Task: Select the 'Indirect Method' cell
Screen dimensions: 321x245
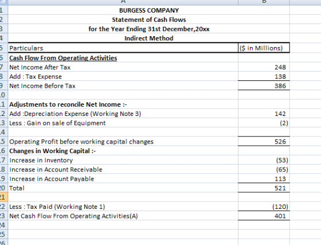Action: click(149, 38)
